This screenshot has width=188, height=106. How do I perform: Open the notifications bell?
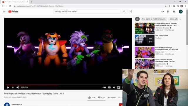(x=174, y=11)
